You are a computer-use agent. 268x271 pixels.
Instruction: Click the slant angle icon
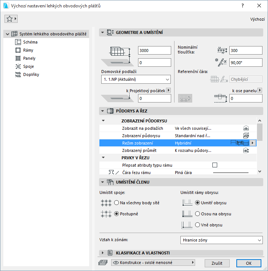(x=221, y=62)
